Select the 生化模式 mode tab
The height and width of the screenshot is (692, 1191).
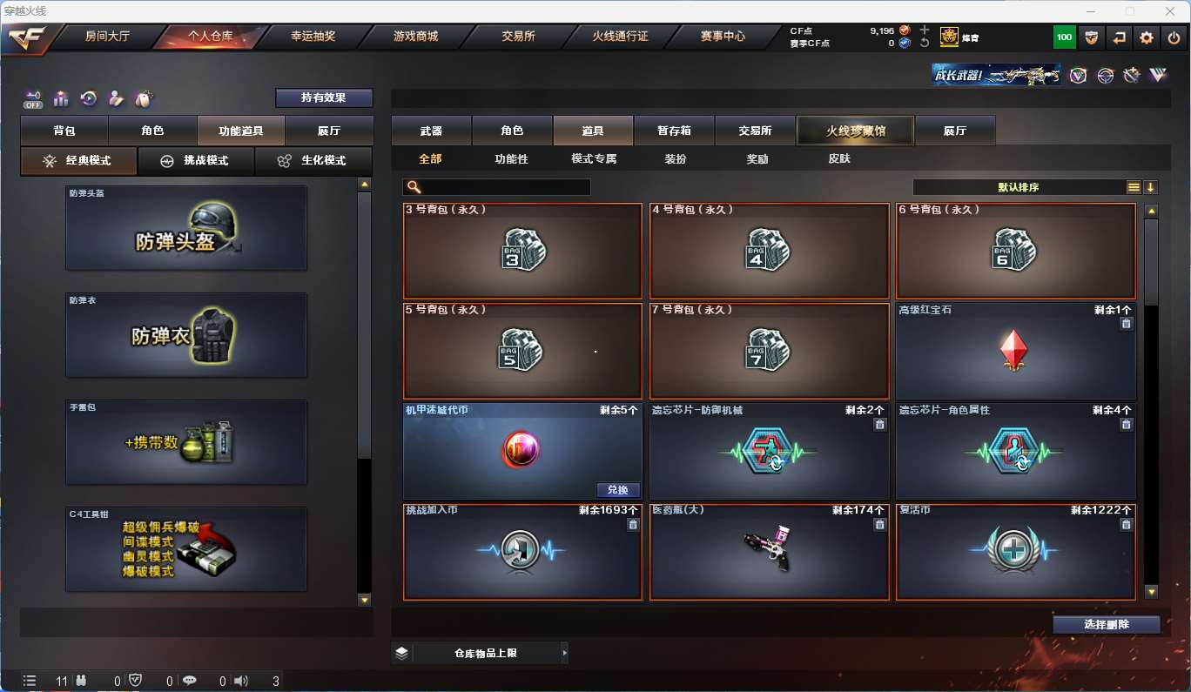tap(313, 161)
